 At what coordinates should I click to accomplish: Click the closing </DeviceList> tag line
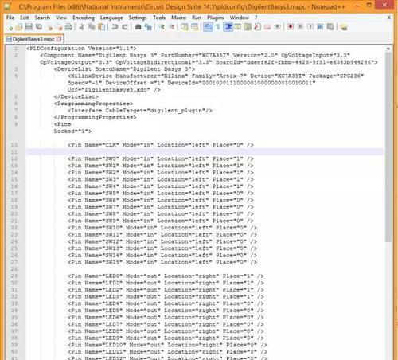76,96
